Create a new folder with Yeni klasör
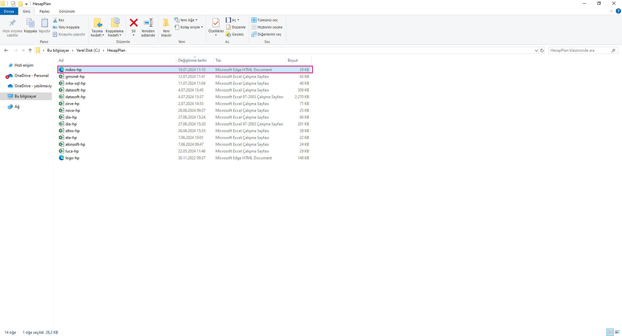 [166, 27]
